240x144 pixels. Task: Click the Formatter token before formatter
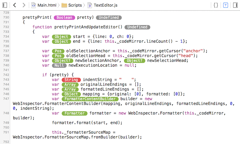click(x=75, y=113)
